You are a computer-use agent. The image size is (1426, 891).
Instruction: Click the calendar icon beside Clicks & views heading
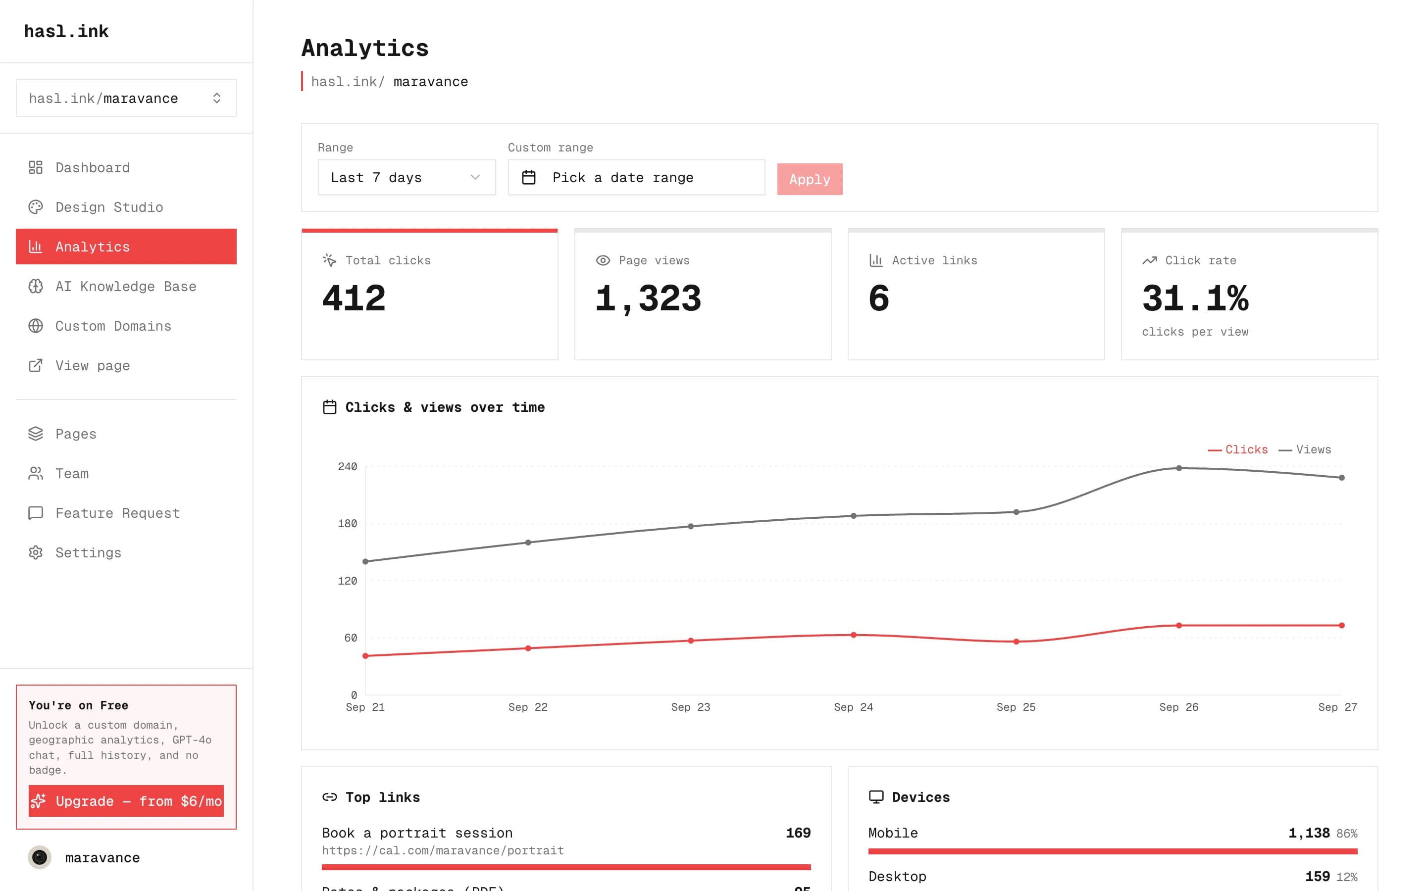(x=329, y=407)
